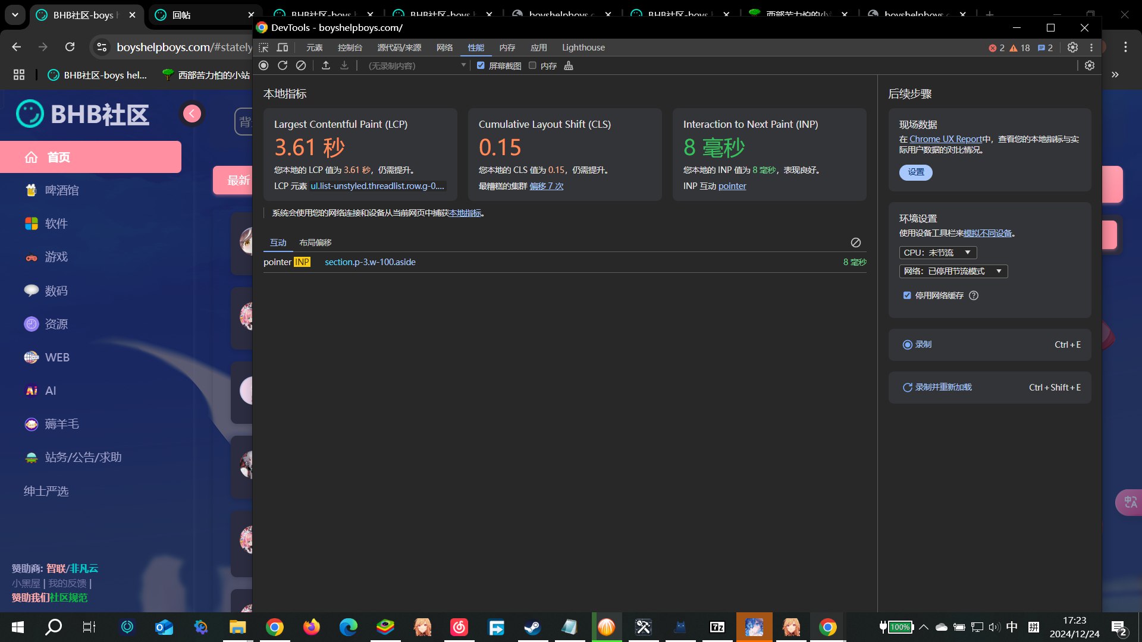Open DevTools settings gear icon
Viewport: 1142px width, 642px height.
[x=1072, y=48]
